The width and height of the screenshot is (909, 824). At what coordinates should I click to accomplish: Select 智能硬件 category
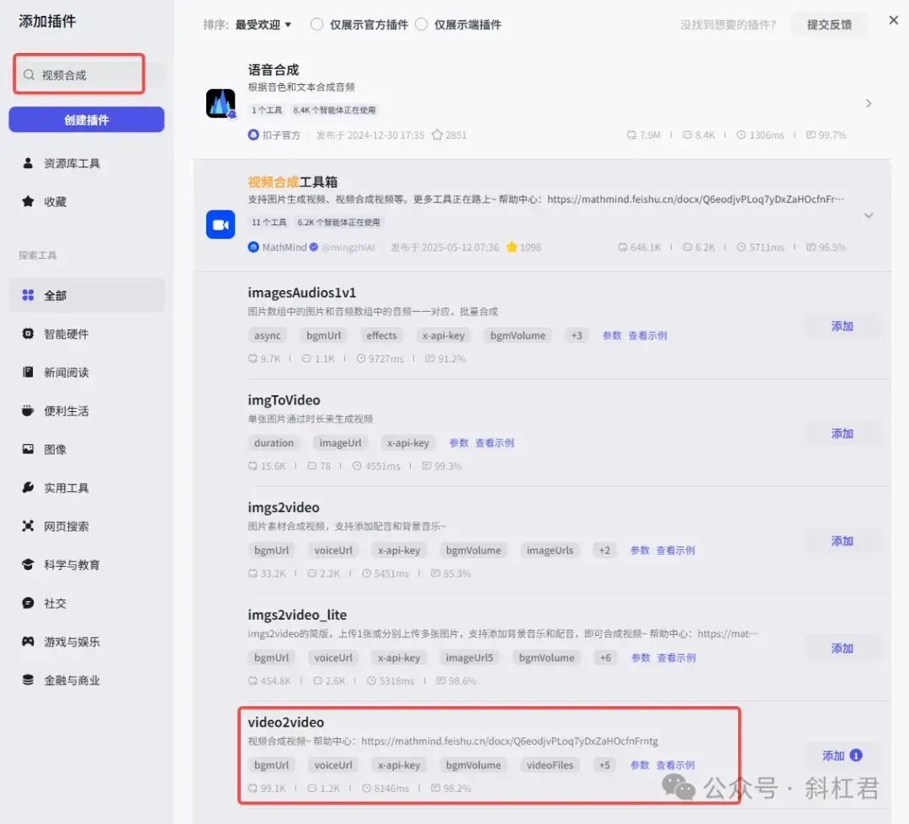click(87, 334)
